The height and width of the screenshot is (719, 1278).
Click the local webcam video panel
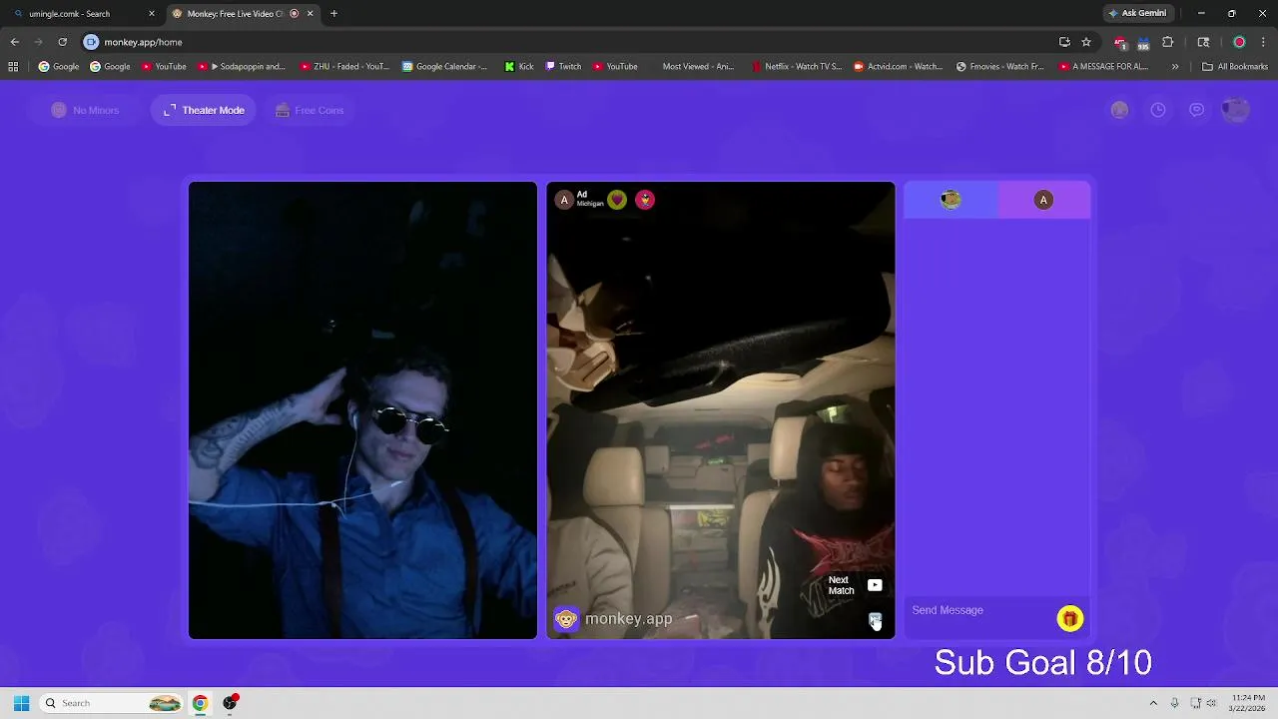pyautogui.click(x=362, y=410)
